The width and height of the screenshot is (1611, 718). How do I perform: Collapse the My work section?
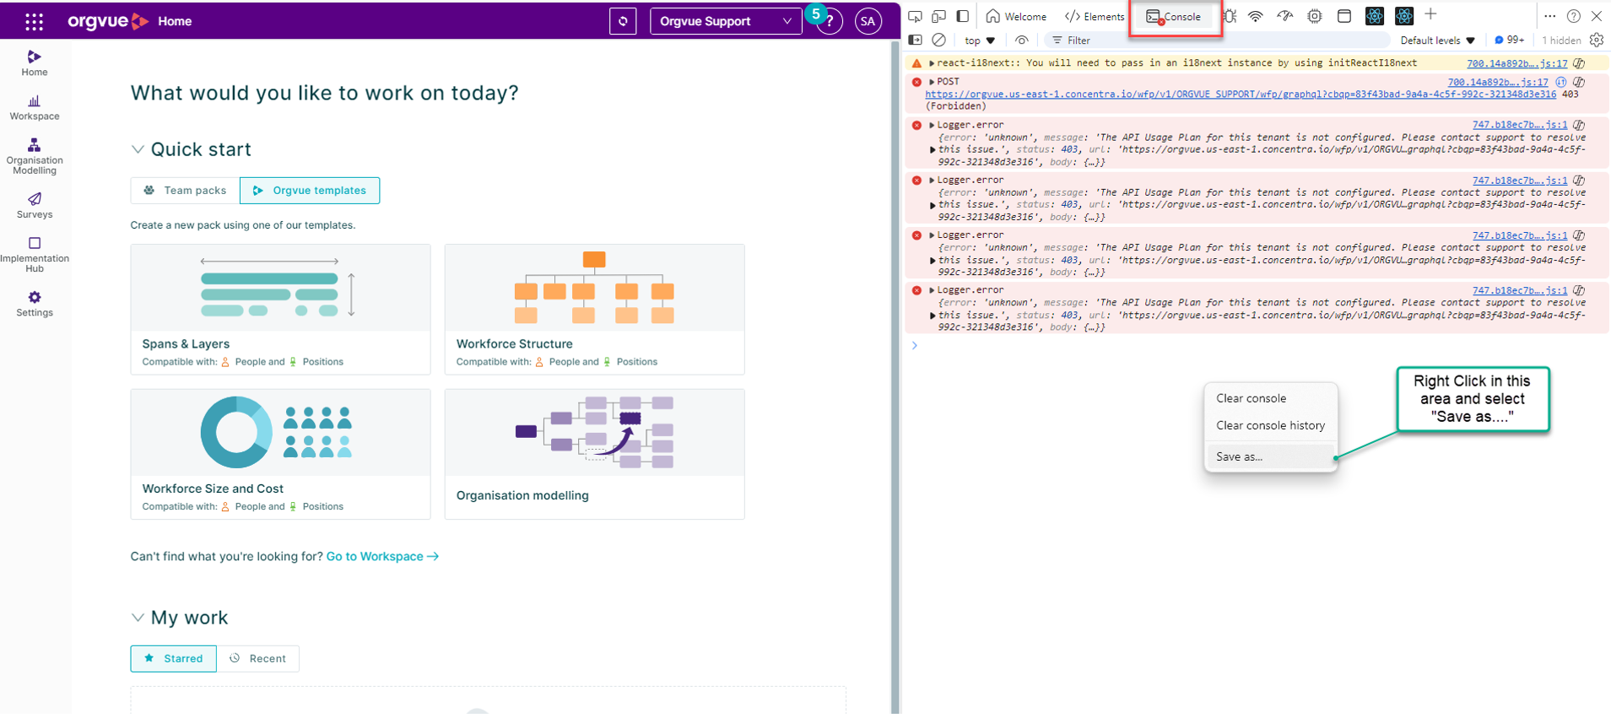pyautogui.click(x=138, y=618)
